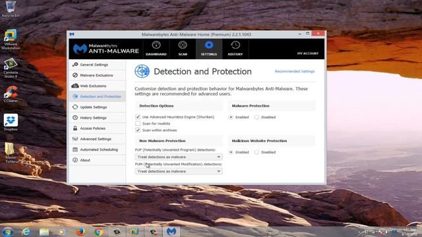Launch Google Chrome from taskbar

tap(98, 231)
